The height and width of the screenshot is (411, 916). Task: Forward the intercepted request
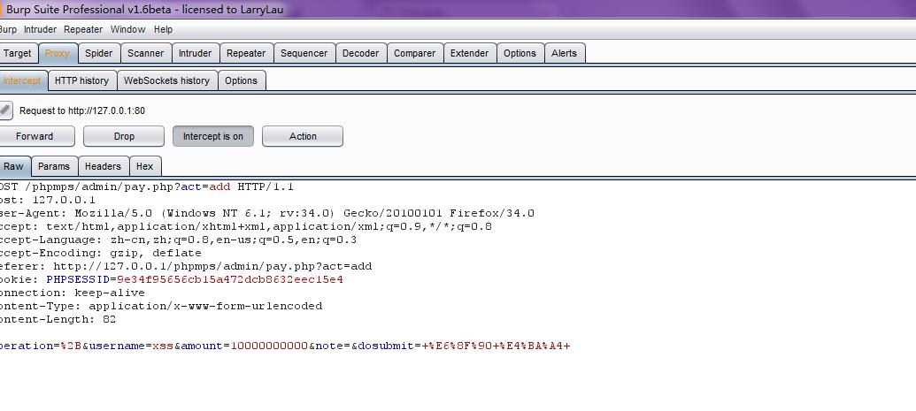pos(35,136)
